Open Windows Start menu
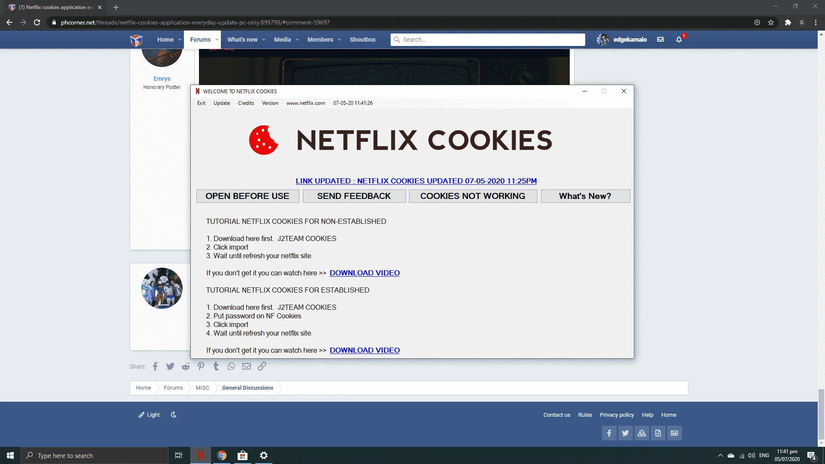The height and width of the screenshot is (464, 825). 10,455
